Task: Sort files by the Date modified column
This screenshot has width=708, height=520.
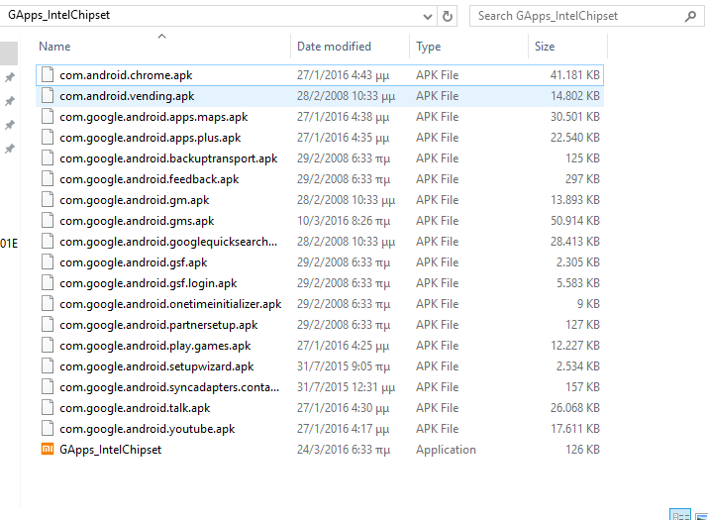Action: click(x=334, y=47)
